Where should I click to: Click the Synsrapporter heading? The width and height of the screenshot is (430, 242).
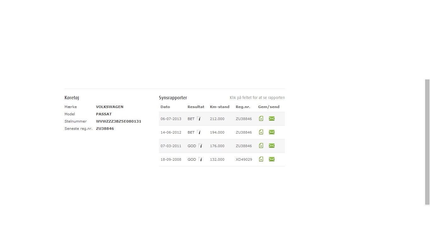[173, 98]
